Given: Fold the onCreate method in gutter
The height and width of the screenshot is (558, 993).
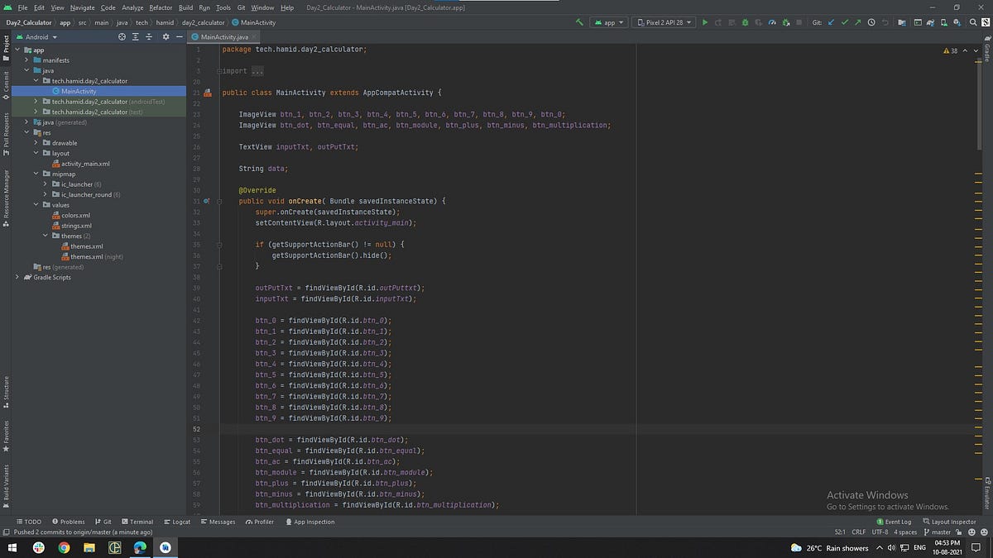Looking at the screenshot, I should tap(219, 201).
